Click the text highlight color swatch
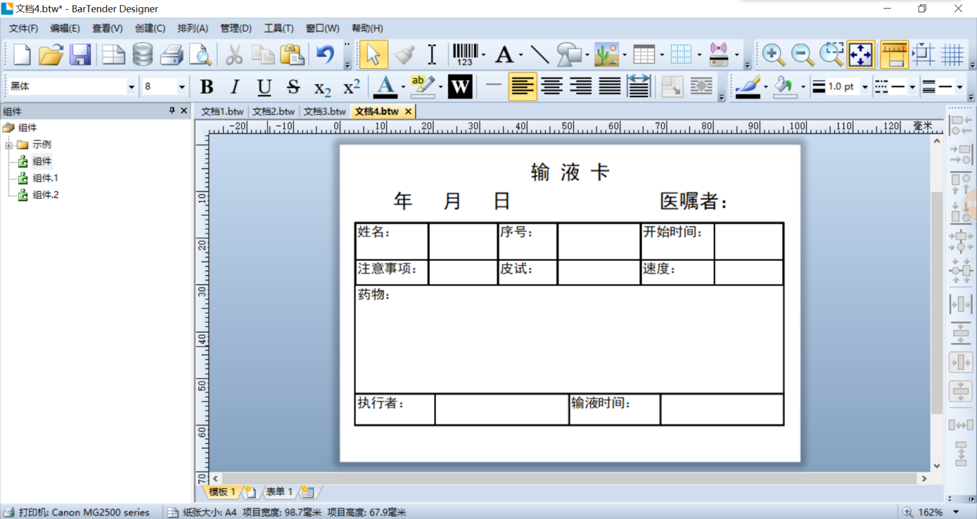The width and height of the screenshot is (977, 519). [x=423, y=87]
